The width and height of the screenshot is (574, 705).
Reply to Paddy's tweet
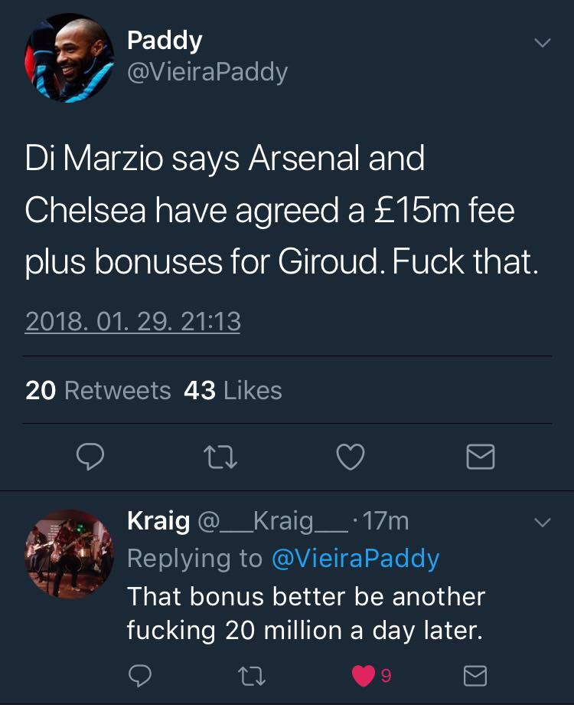pos(91,457)
